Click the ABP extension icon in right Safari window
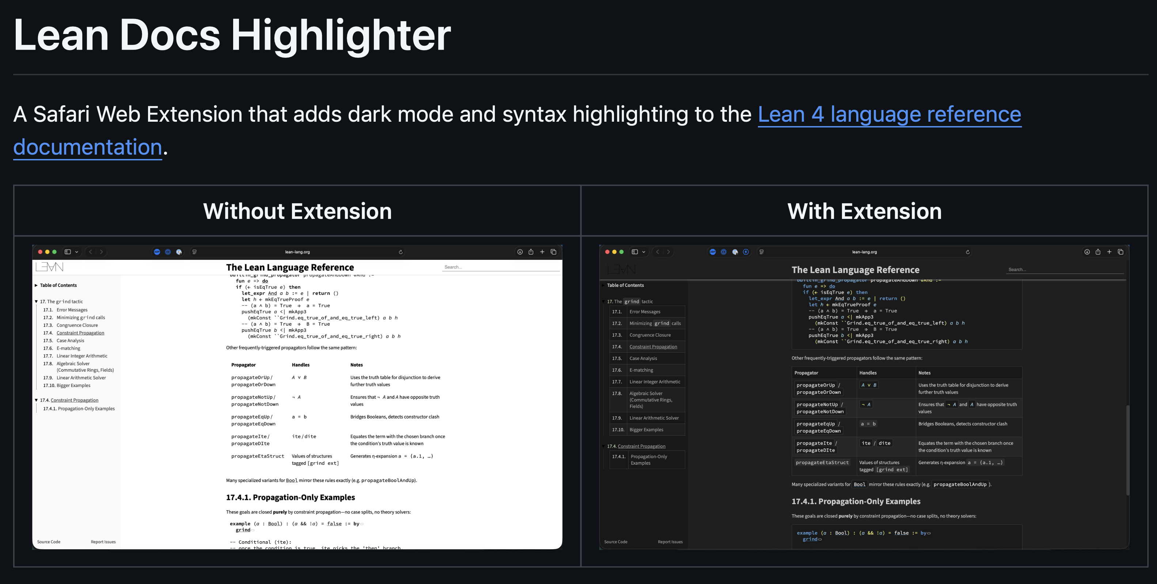Viewport: 1157px width, 584px height. [x=712, y=252]
